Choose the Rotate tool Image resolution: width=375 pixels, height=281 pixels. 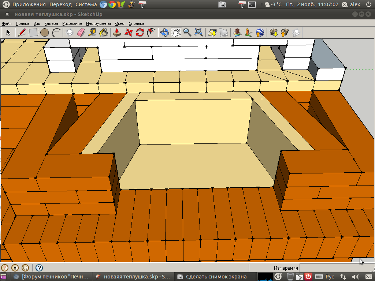click(140, 33)
